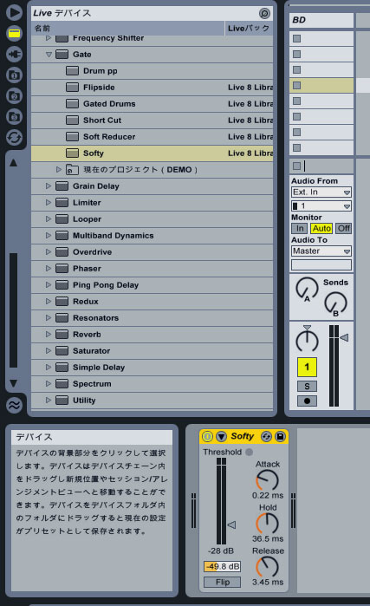Open File Browser 3 in sidebar
The image size is (370, 606).
(x=14, y=116)
